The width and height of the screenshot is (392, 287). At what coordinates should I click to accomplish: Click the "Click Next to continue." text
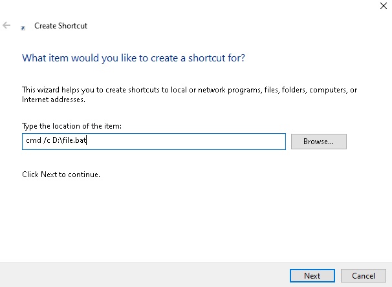[61, 175]
